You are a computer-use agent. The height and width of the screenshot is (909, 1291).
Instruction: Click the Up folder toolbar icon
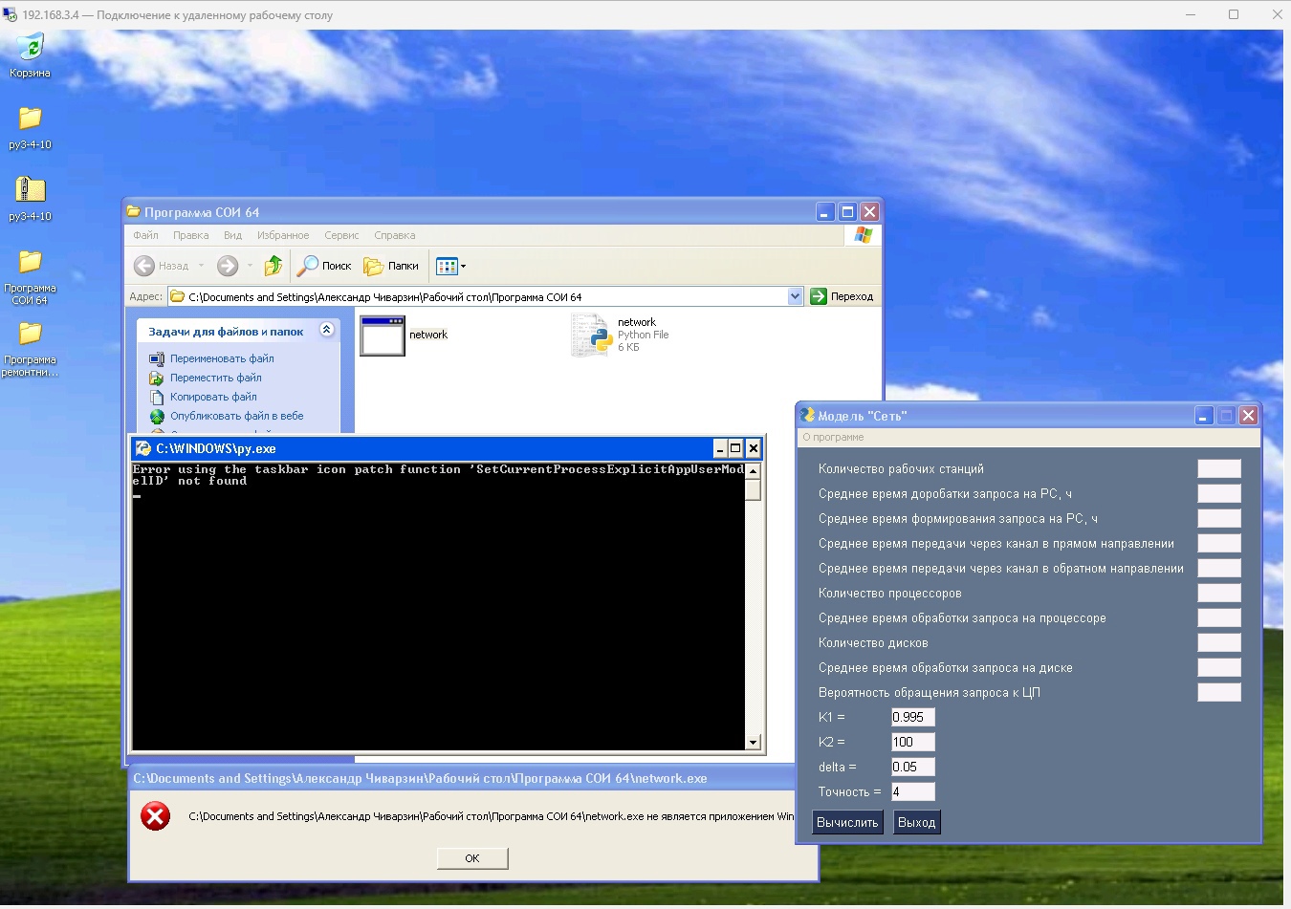[x=274, y=266]
